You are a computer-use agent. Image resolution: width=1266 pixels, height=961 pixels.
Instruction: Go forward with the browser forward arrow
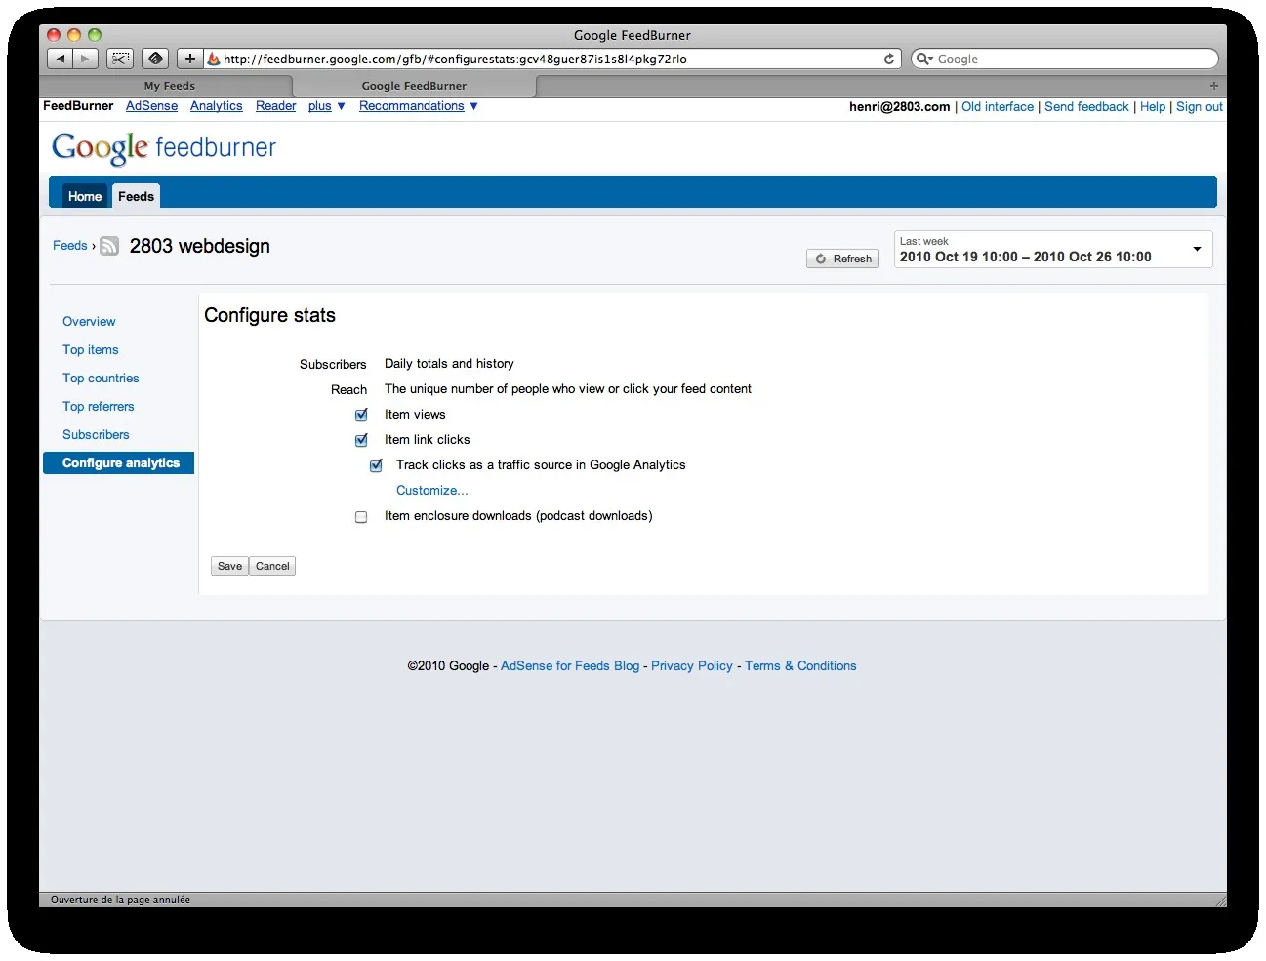(85, 59)
